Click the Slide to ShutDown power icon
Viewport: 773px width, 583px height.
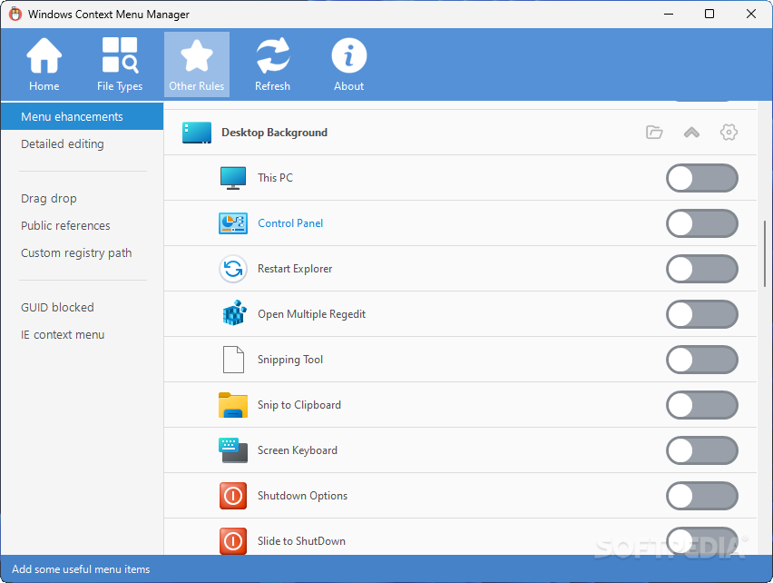233,541
